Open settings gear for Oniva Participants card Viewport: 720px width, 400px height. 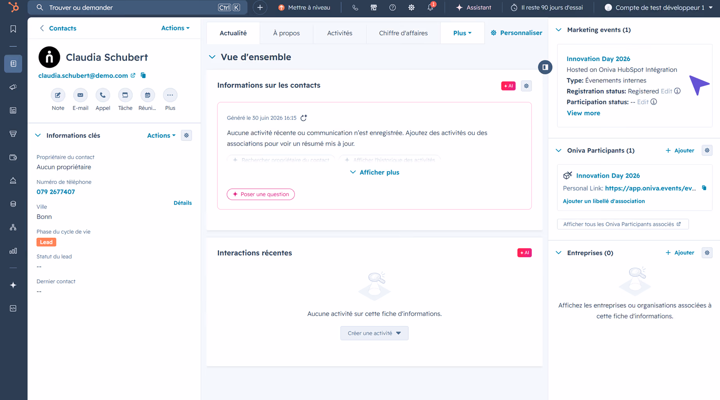tap(707, 150)
